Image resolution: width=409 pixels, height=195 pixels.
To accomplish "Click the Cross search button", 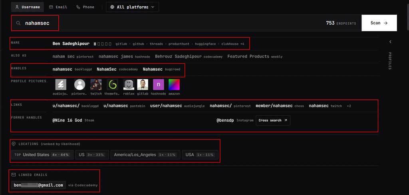I will point(273,120).
